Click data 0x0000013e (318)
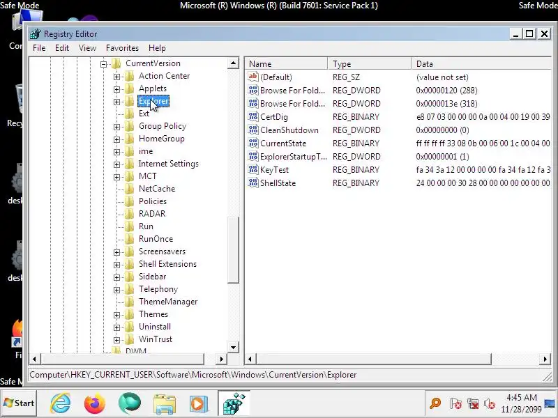This screenshot has width=558, height=418. [446, 104]
